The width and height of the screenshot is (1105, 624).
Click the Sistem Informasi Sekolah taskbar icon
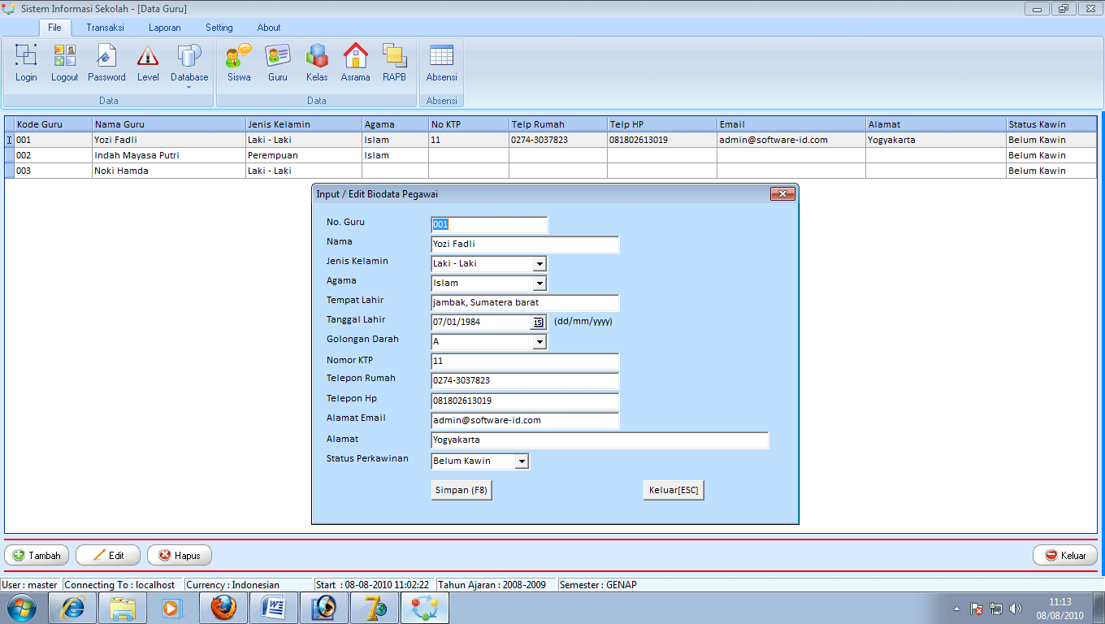point(424,608)
